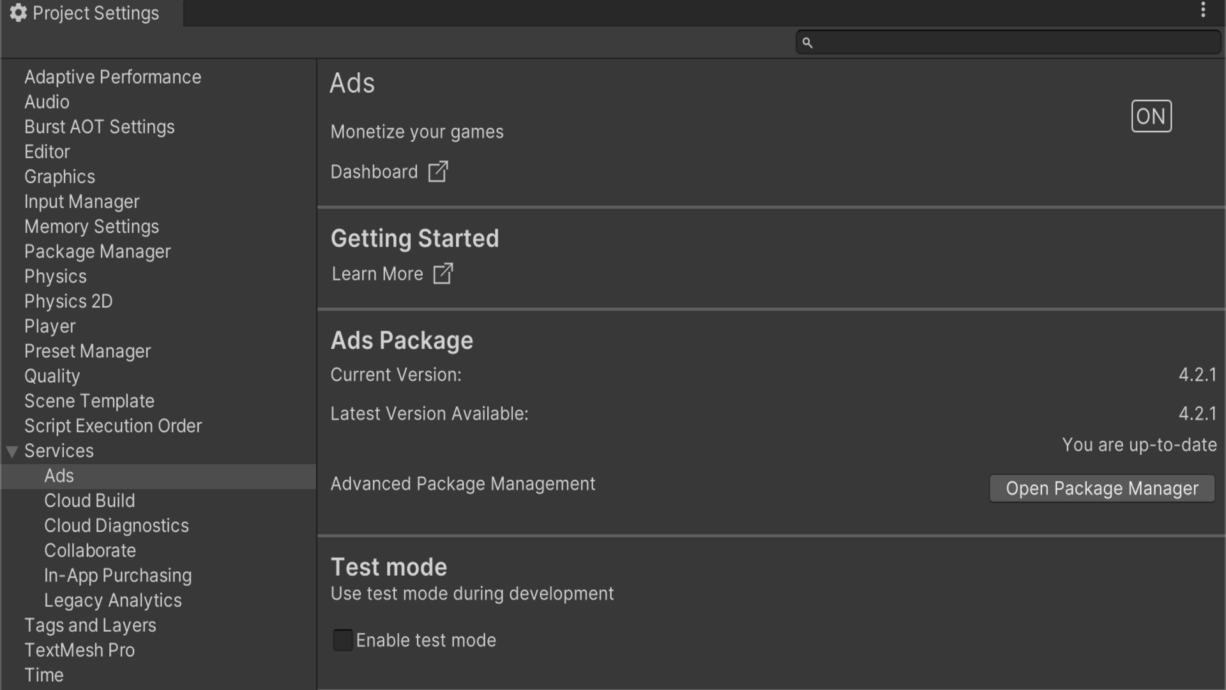Click the Learn More external link icon
This screenshot has width=1226, height=690.
pyautogui.click(x=444, y=273)
